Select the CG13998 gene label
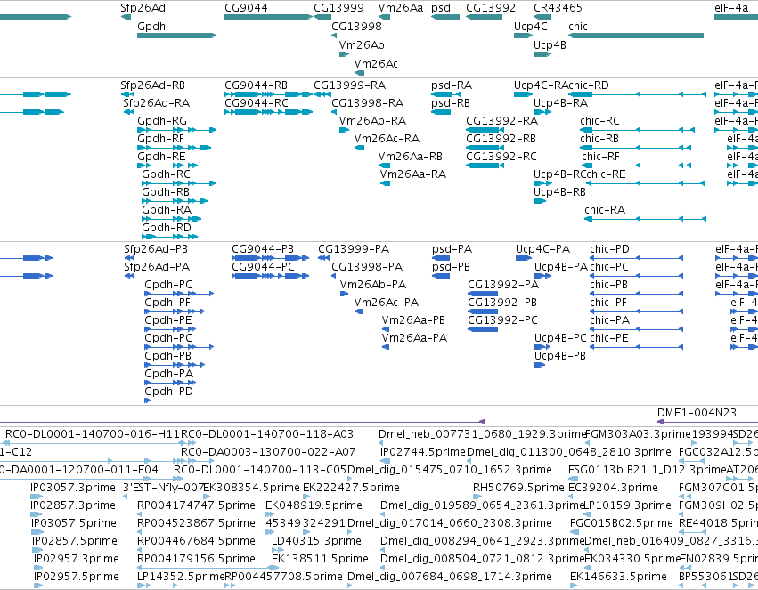758x590 pixels. (356, 26)
